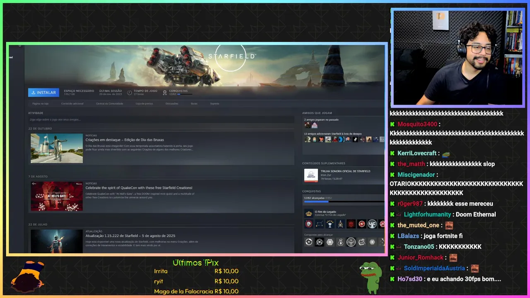Open the At Hell's Gate news thumbnail
Viewport: 530px width, 298px height.
[57, 196]
